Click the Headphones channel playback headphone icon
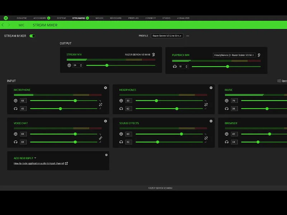This screenshot has width=287, height=215. (121, 109)
